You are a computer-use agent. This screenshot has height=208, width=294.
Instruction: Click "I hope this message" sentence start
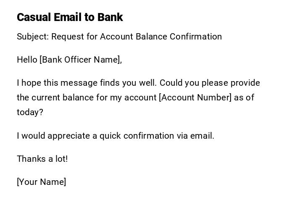pyautogui.click(x=44, y=83)
